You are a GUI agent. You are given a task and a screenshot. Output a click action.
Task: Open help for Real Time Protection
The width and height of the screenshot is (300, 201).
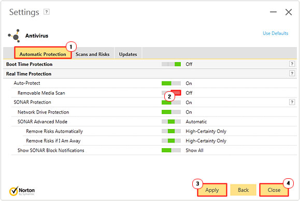click(292, 74)
